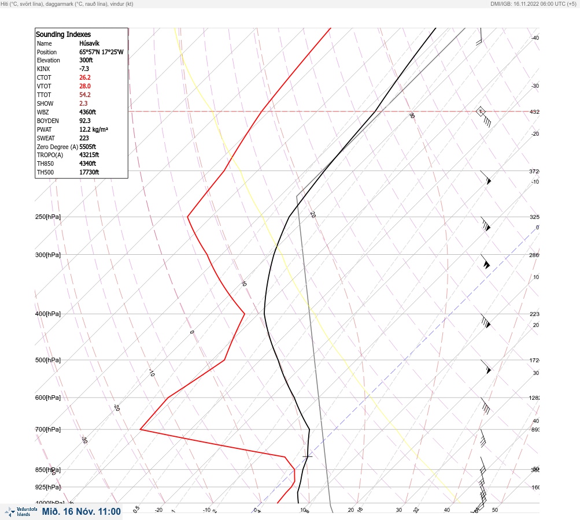Click the Veðurstofa Íslands logo

21,512
